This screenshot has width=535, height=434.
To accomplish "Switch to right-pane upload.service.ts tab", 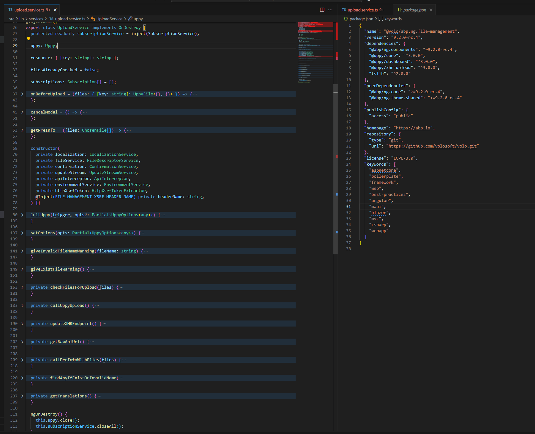I will [x=363, y=10].
